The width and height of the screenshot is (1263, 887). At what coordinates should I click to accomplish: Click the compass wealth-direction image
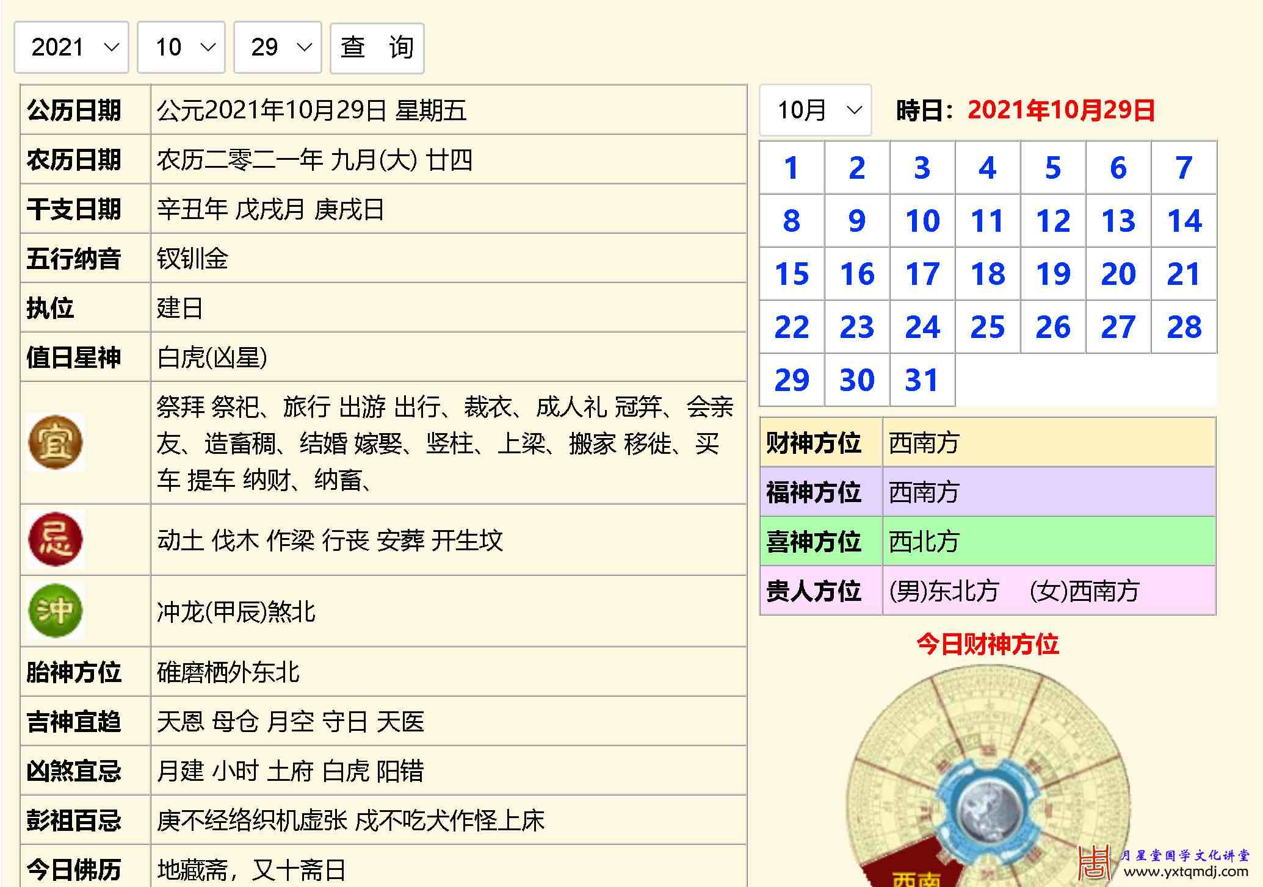coord(988,775)
